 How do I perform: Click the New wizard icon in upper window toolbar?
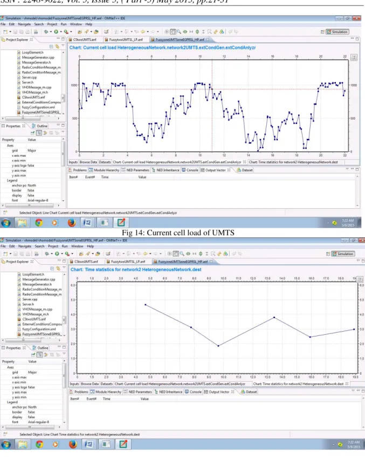pos(5,32)
